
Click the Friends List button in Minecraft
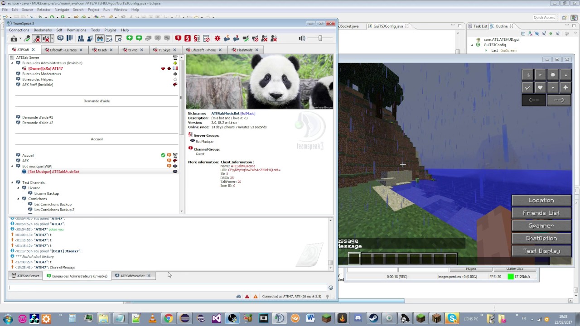pyautogui.click(x=541, y=213)
